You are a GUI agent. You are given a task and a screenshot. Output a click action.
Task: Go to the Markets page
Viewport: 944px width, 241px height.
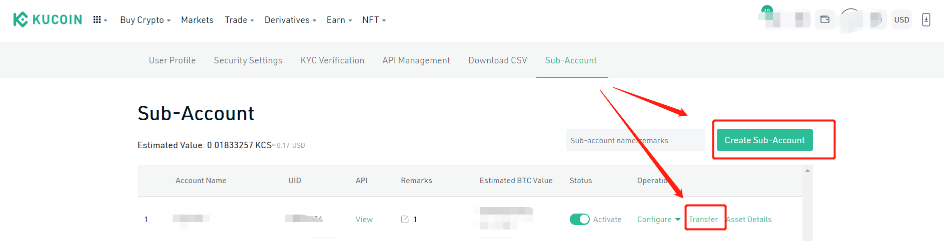(197, 20)
